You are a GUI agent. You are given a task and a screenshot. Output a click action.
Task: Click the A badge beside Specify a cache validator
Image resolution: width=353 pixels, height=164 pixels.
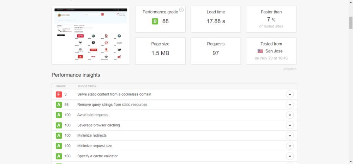(x=59, y=156)
